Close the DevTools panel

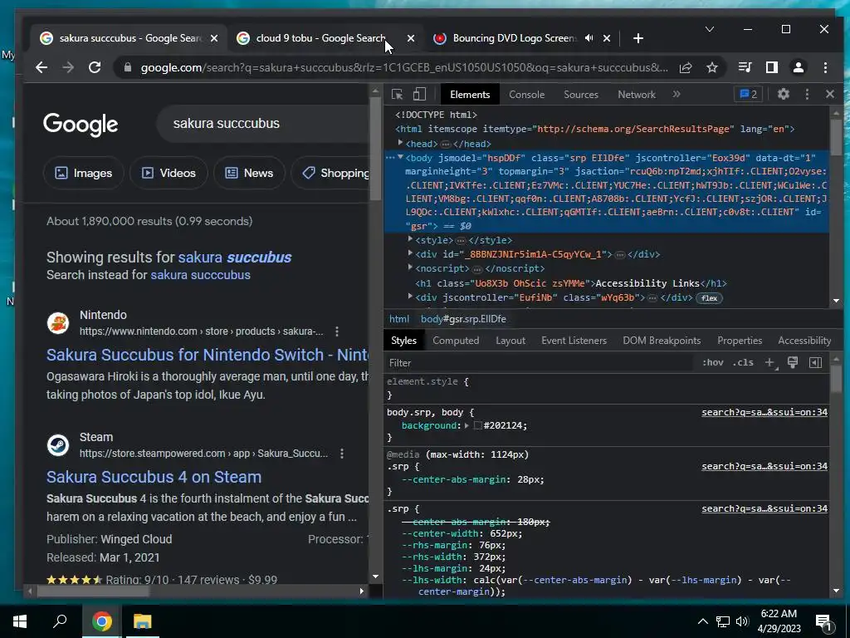tap(830, 94)
